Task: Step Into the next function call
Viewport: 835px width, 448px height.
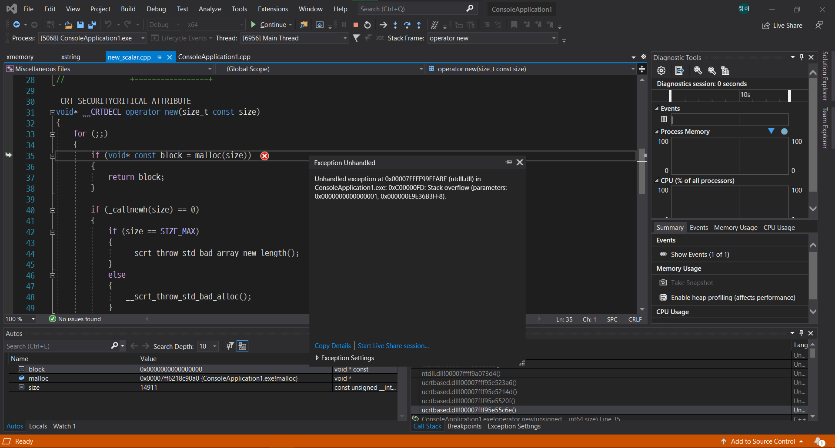Action: pyautogui.click(x=395, y=25)
